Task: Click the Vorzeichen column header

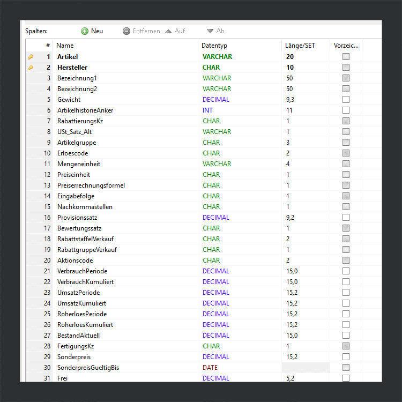Action: pyautogui.click(x=346, y=46)
